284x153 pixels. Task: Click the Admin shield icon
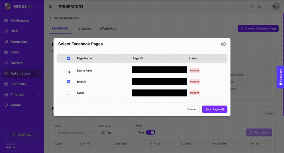(x=6, y=105)
